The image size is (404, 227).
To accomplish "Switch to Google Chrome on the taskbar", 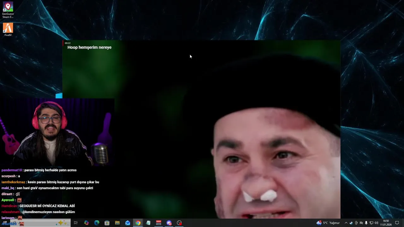I will pos(138,223).
